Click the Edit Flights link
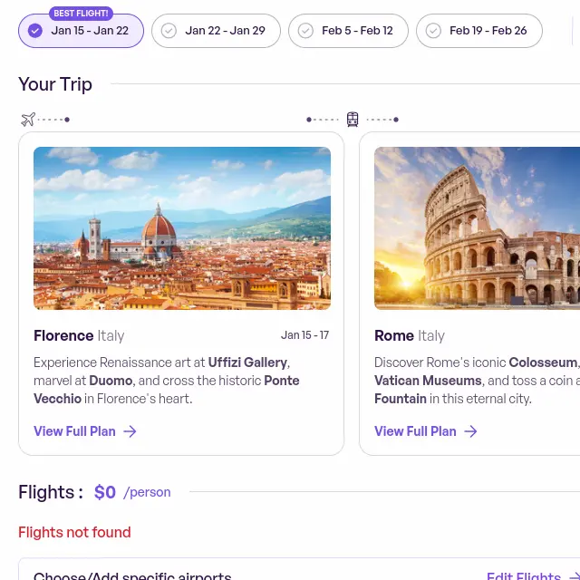 coord(533,575)
